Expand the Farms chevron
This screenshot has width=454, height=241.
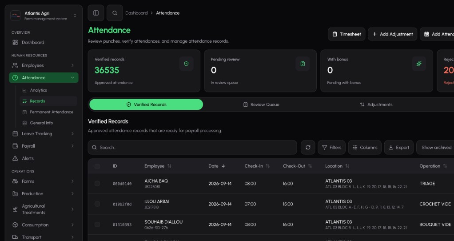point(72,181)
